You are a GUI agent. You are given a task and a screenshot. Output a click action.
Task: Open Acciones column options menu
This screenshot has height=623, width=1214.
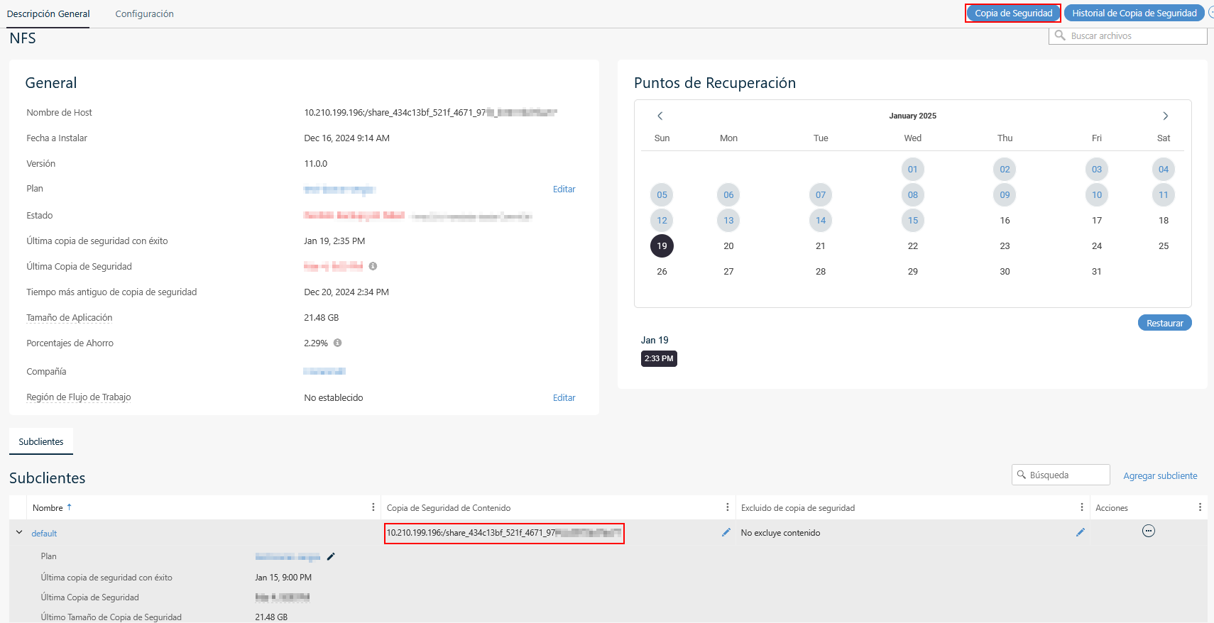click(x=1200, y=507)
